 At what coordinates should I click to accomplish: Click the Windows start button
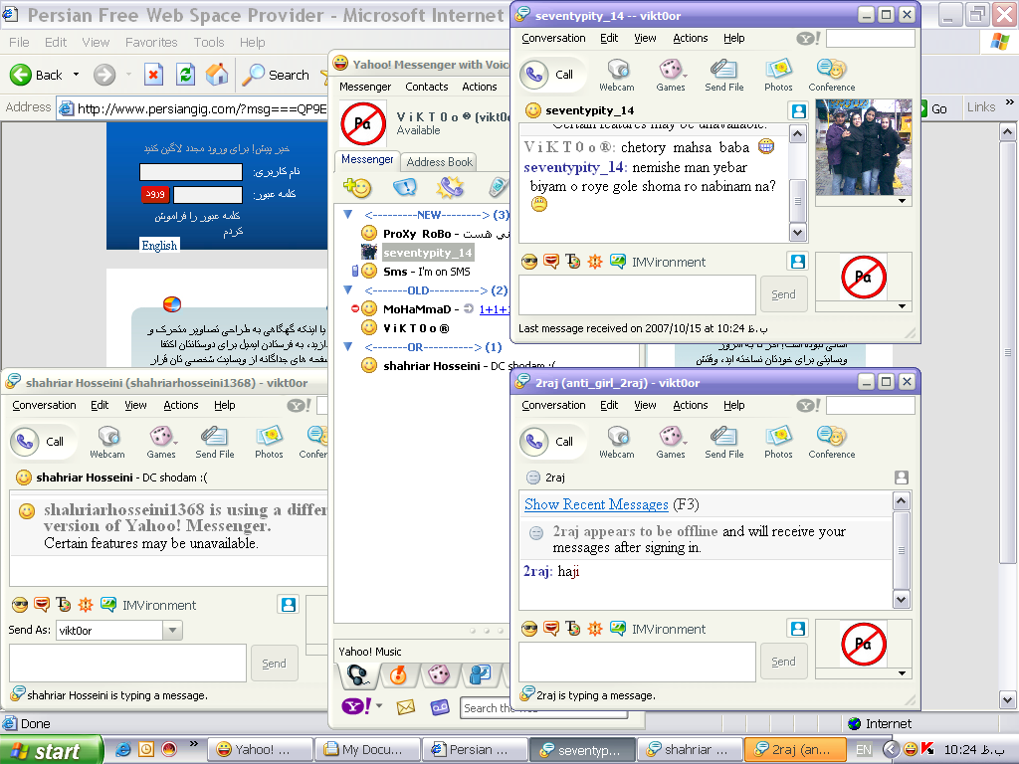click(51, 750)
